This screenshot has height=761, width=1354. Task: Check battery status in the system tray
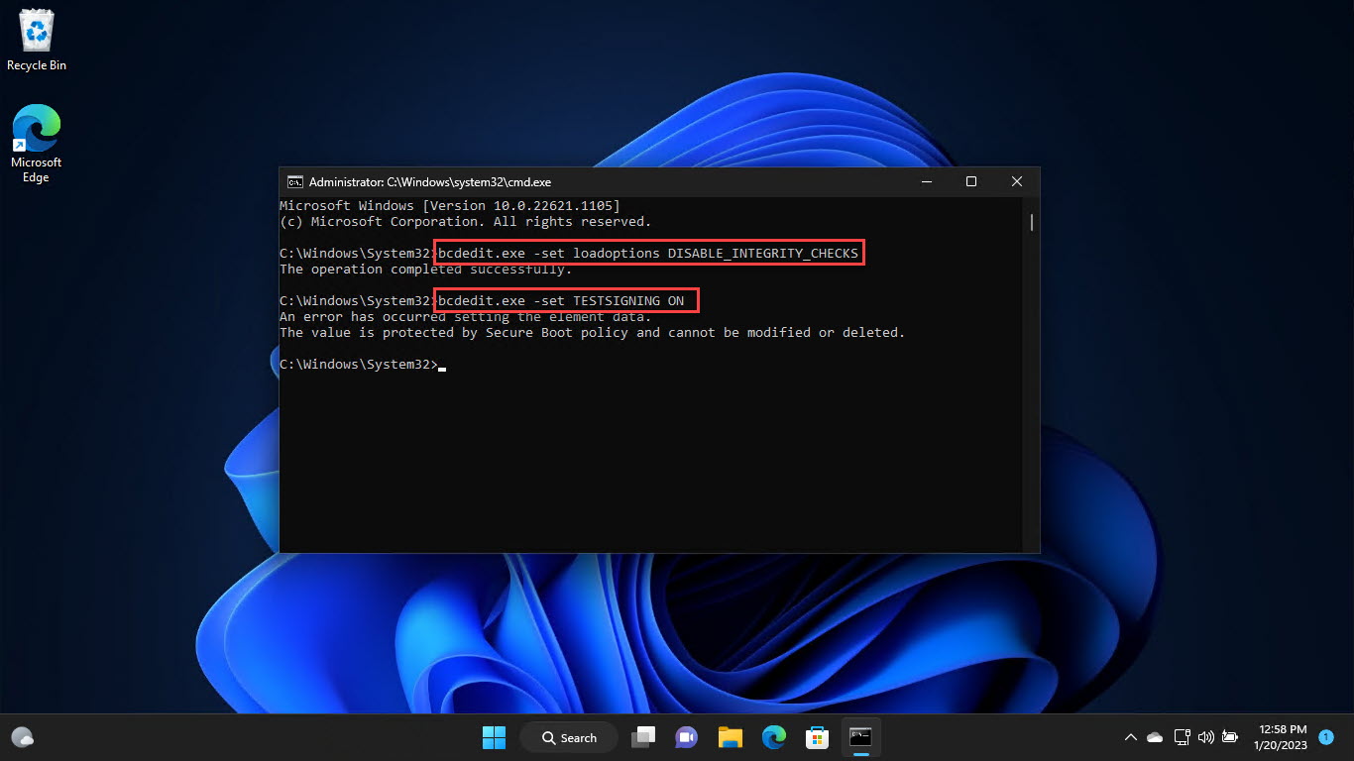1230,737
